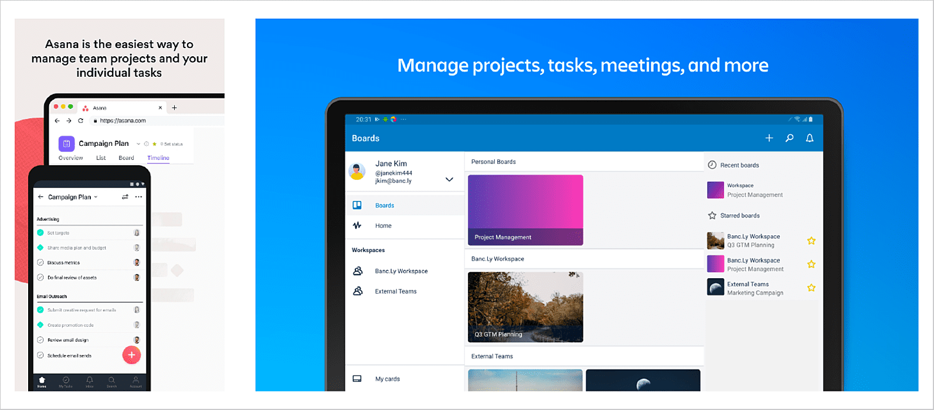The width and height of the screenshot is (934, 410).
Task: Star the Campaign Plan project in browser
Action: click(x=154, y=143)
